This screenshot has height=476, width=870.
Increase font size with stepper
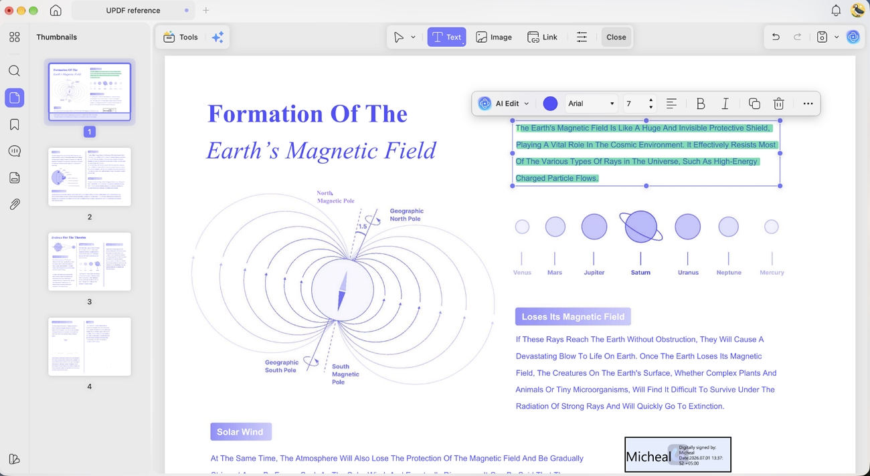[651, 100]
